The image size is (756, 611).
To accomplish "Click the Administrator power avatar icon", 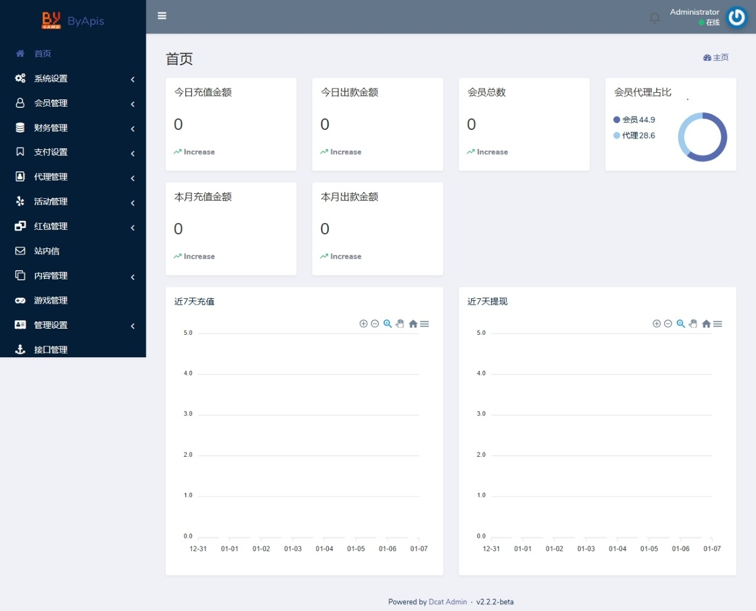I will (x=736, y=17).
